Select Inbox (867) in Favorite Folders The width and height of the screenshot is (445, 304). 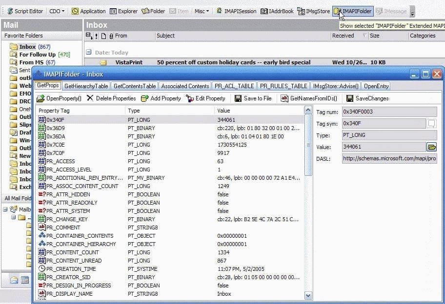tap(30, 46)
